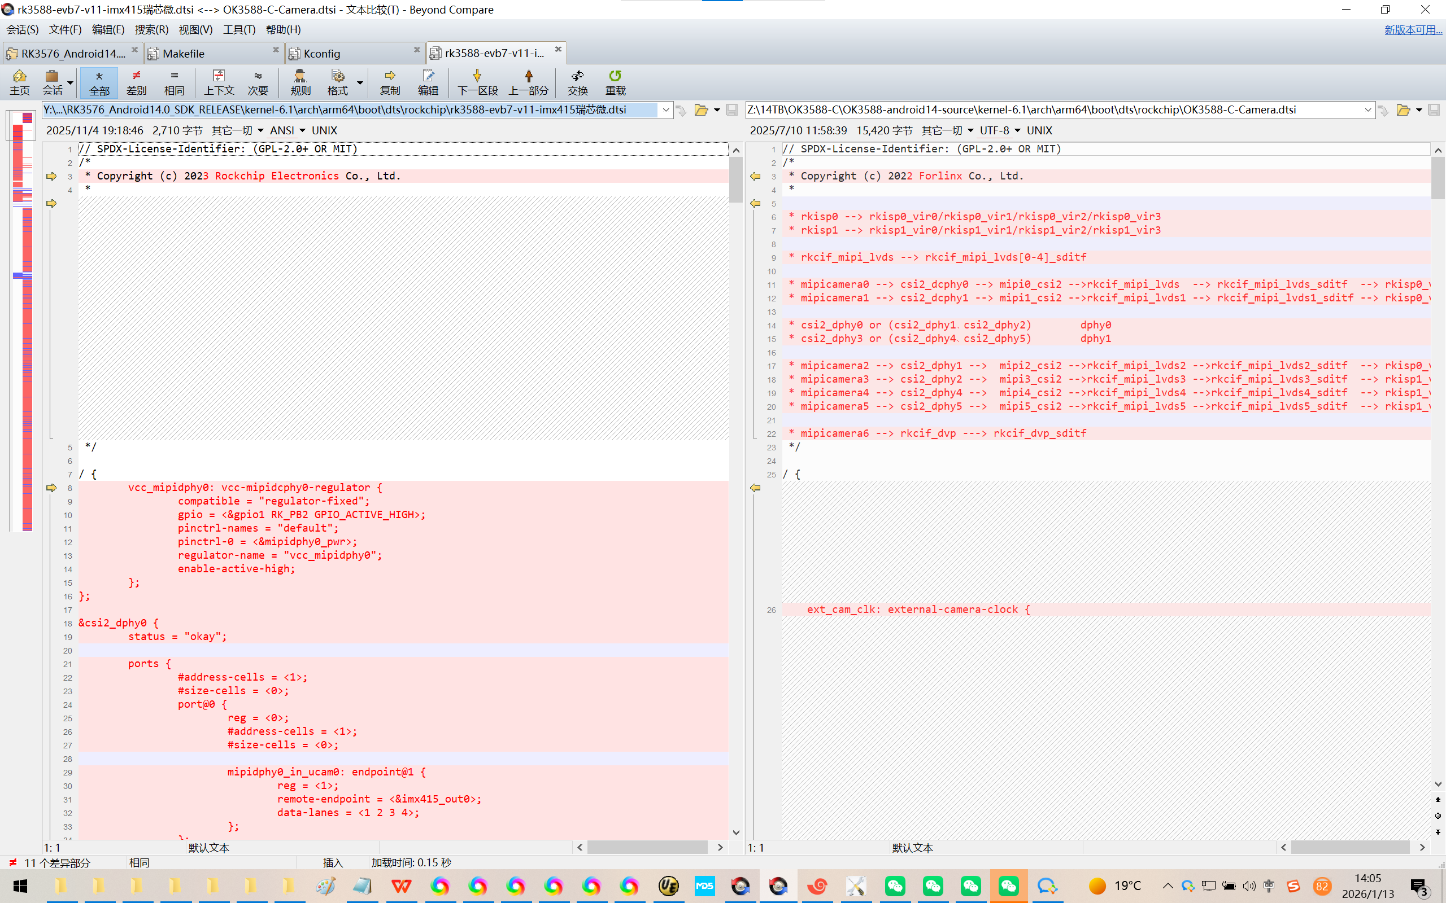
Task: Open WPS Office from the taskbar
Action: click(401, 886)
